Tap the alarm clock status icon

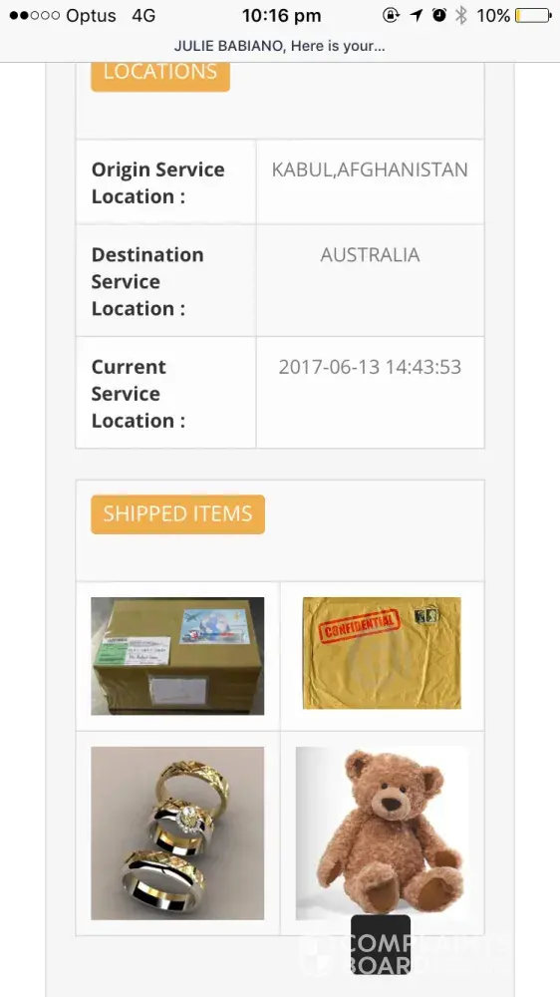(x=439, y=15)
